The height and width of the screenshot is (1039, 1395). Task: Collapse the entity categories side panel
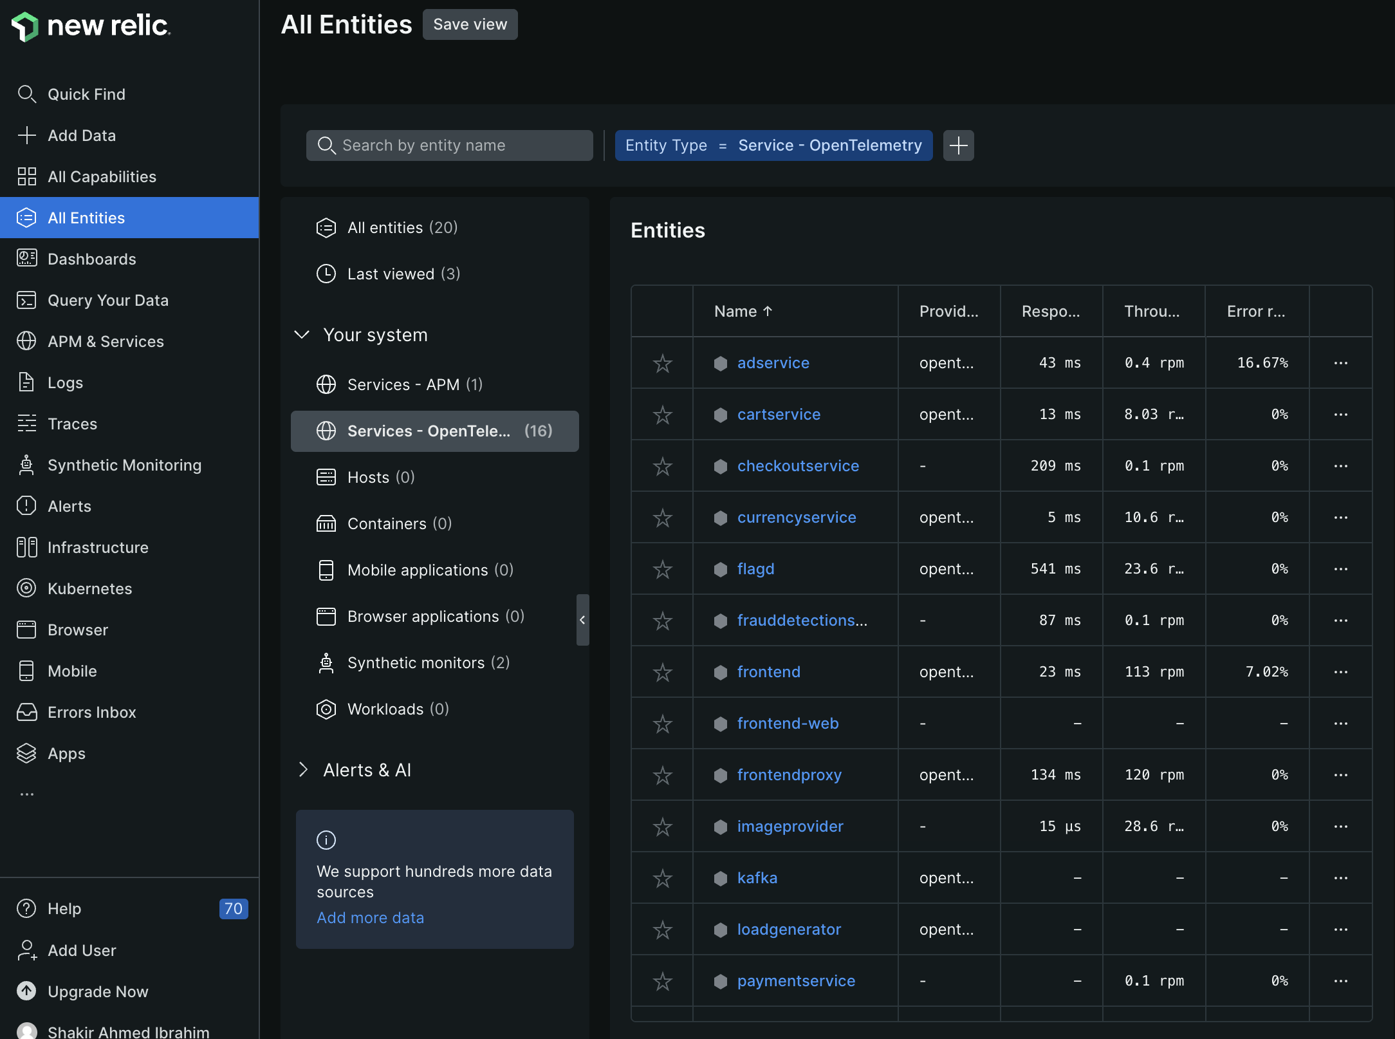(582, 620)
